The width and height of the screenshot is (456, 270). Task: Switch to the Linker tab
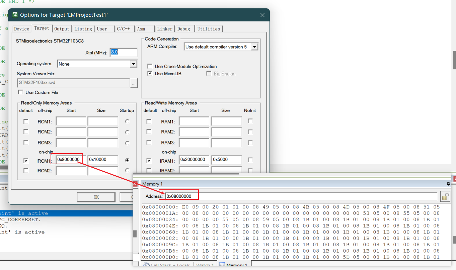pyautogui.click(x=165, y=29)
